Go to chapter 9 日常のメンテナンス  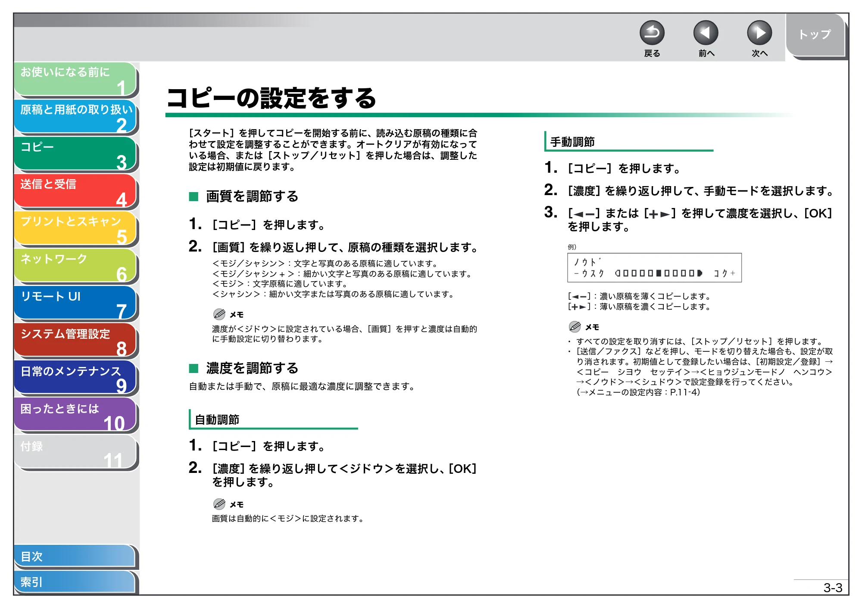[x=75, y=378]
